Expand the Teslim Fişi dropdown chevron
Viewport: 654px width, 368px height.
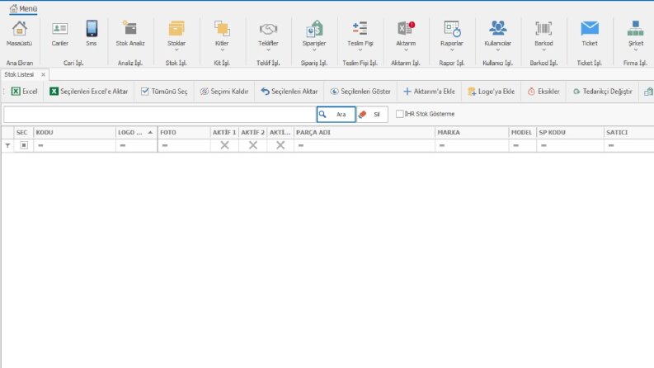coord(360,50)
